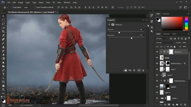Select the Eraser tool

(x=3, y=55)
